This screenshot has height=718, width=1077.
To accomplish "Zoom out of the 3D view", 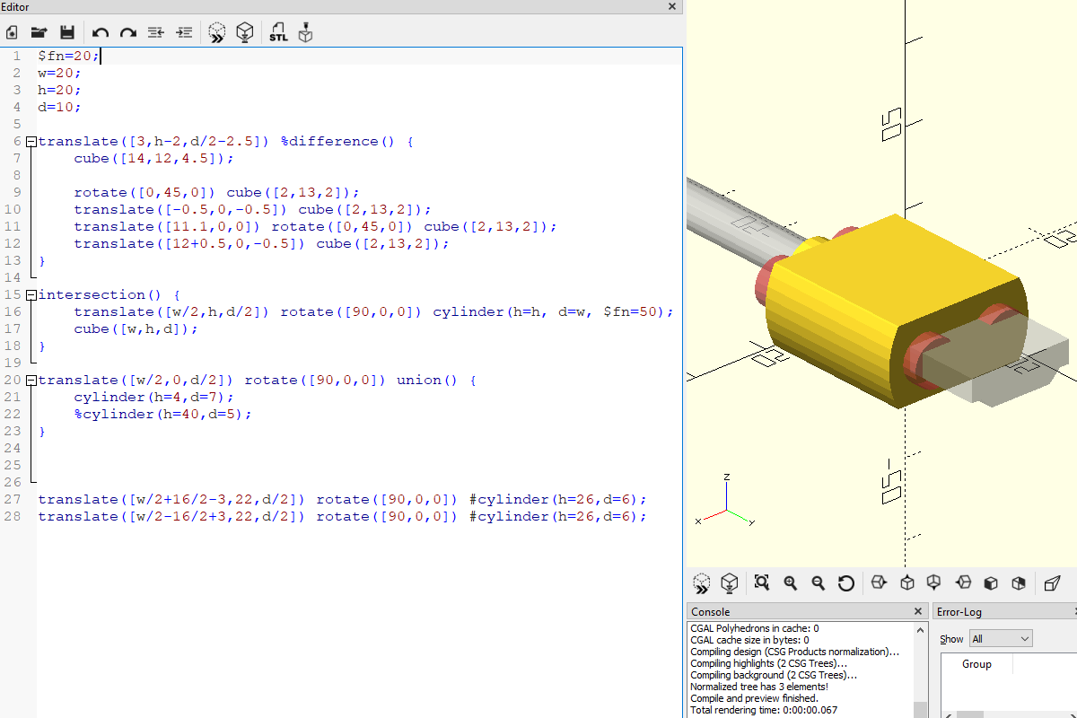I will click(x=818, y=583).
